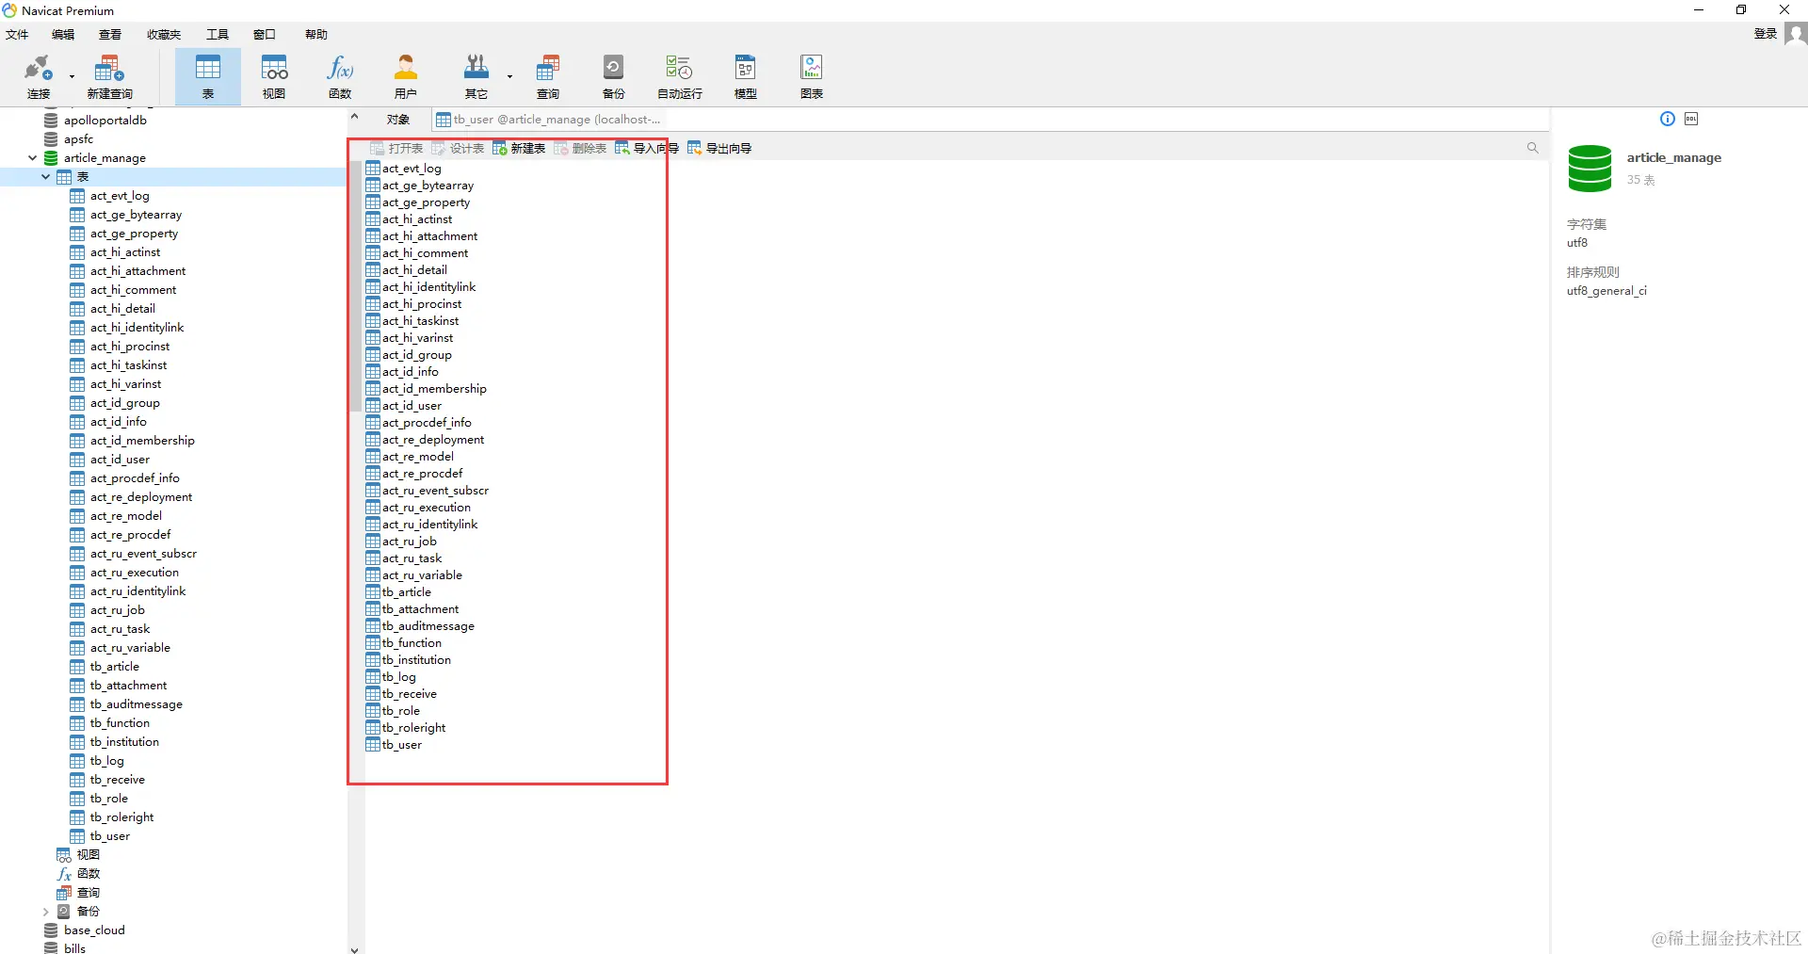Select act_id_membership in the object list
Screen dimensions: 1808x954
click(435, 389)
